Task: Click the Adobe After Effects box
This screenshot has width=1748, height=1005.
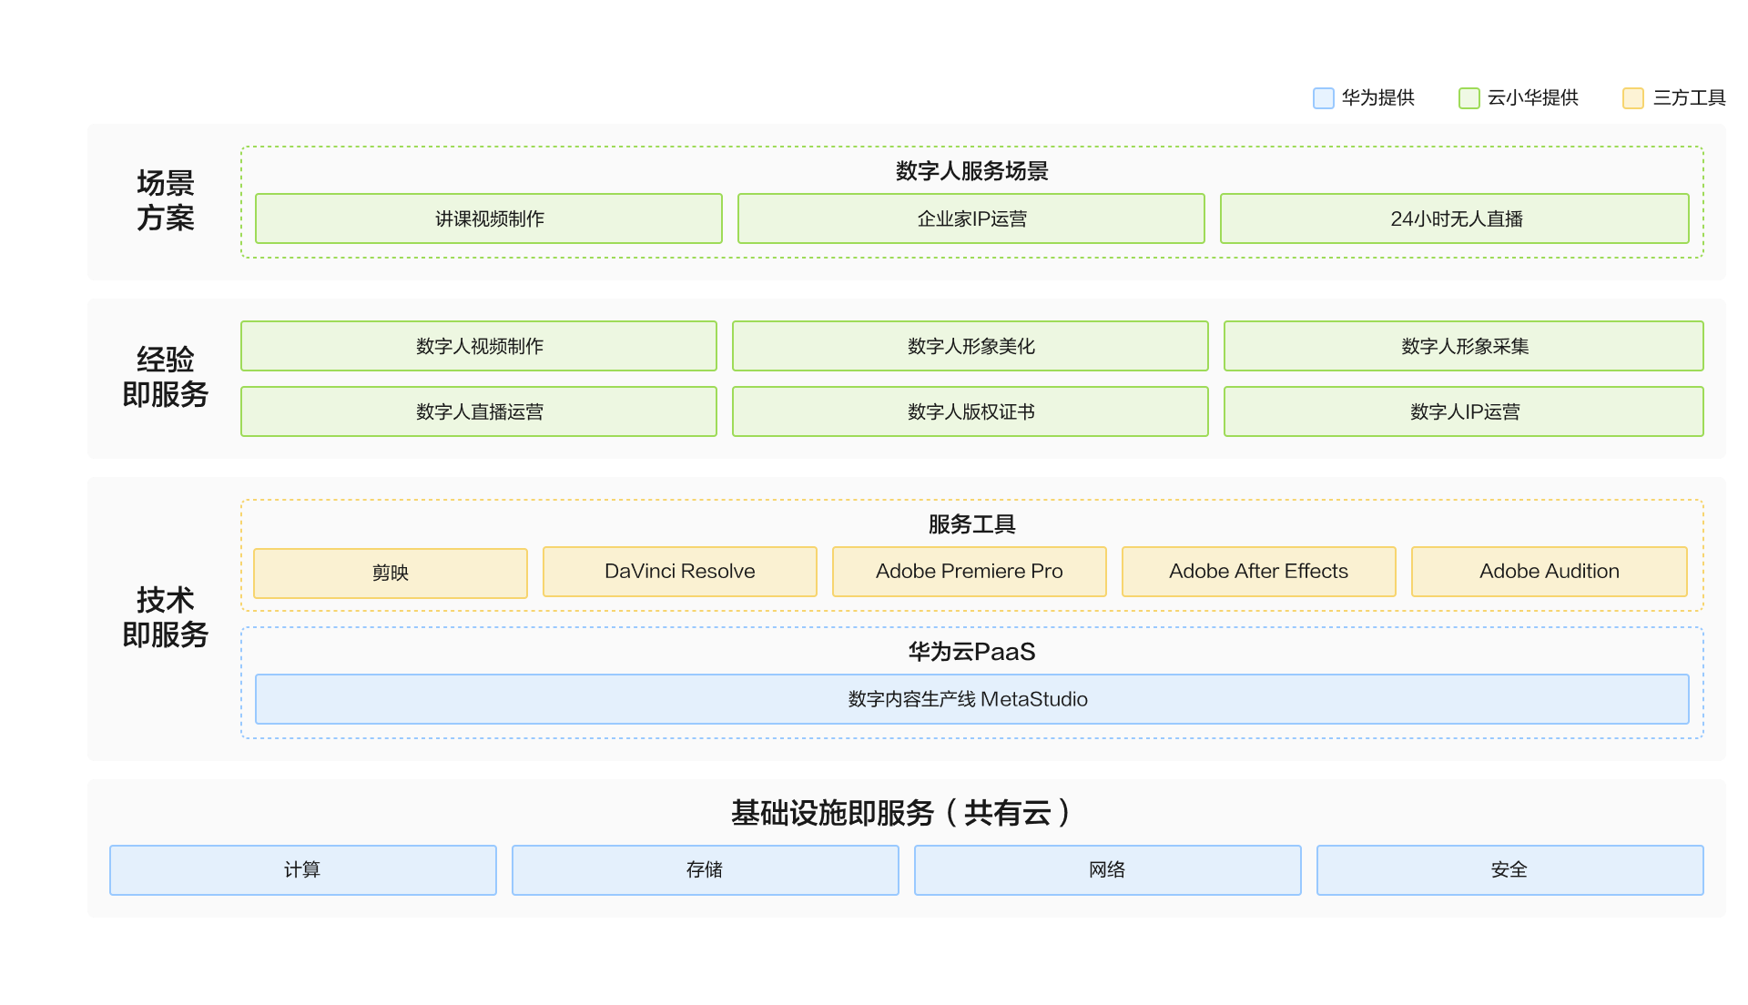Action: (x=1258, y=572)
